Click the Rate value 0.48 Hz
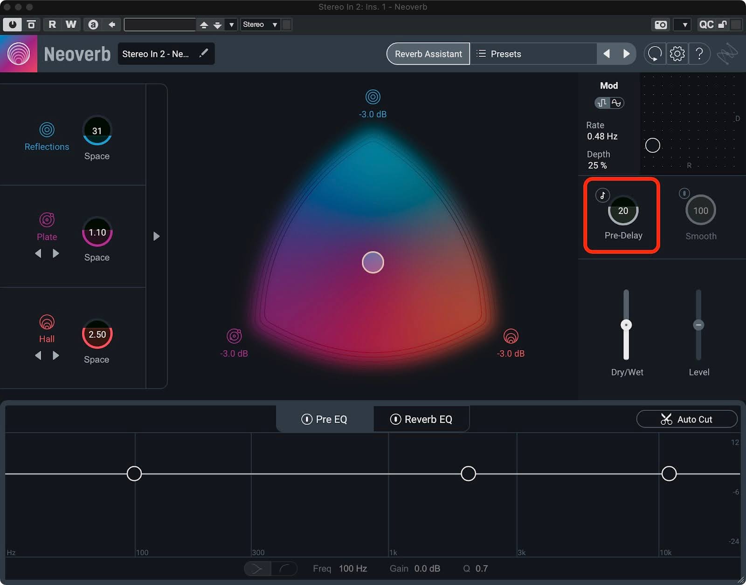Screen dimensions: 746x585 [602, 136]
